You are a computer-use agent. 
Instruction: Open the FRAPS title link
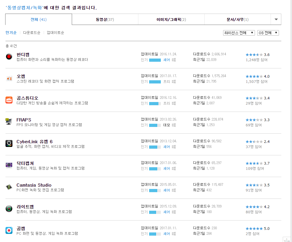pos(24,120)
